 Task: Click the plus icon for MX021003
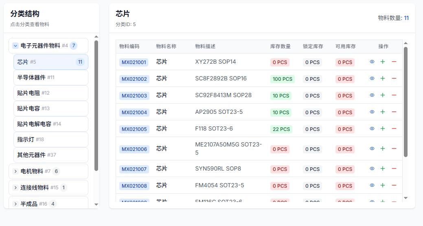(x=383, y=95)
